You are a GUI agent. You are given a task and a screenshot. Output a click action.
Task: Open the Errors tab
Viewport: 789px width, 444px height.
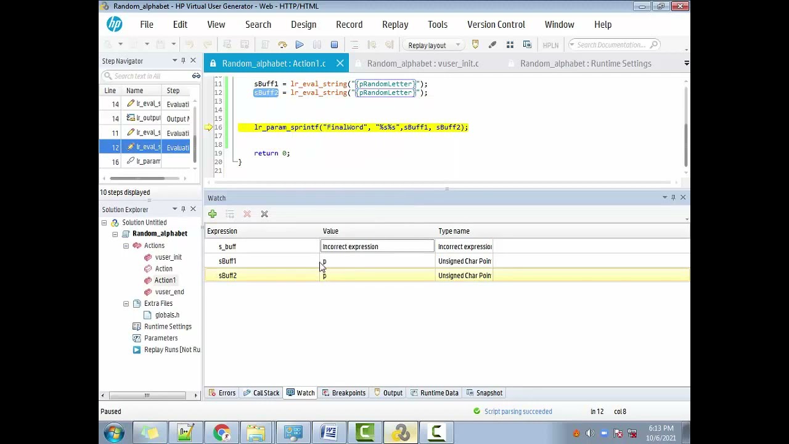(x=222, y=393)
